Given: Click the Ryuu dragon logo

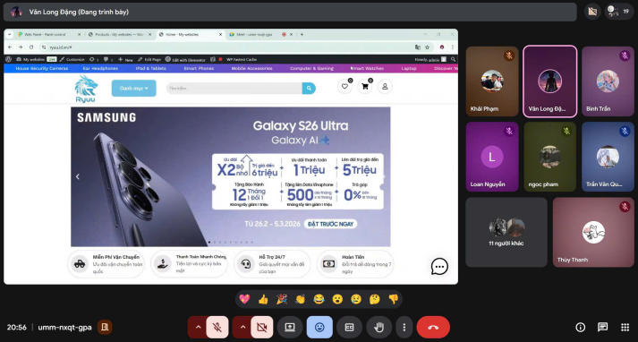Looking at the screenshot, I should click(x=86, y=89).
